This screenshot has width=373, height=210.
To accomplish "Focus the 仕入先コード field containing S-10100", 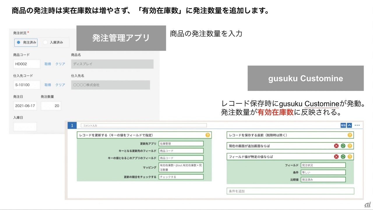I will [27, 85].
